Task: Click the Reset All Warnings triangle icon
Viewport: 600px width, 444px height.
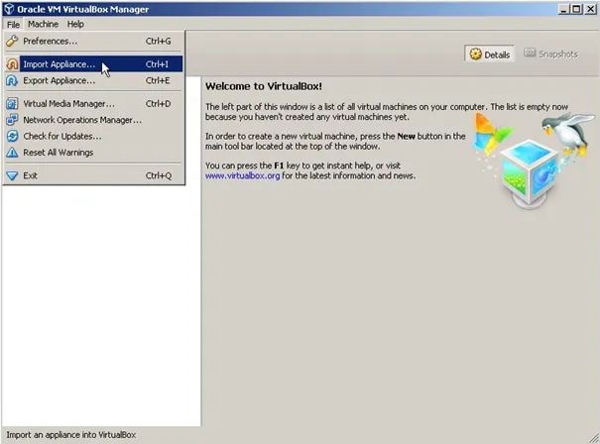Action: (12, 153)
